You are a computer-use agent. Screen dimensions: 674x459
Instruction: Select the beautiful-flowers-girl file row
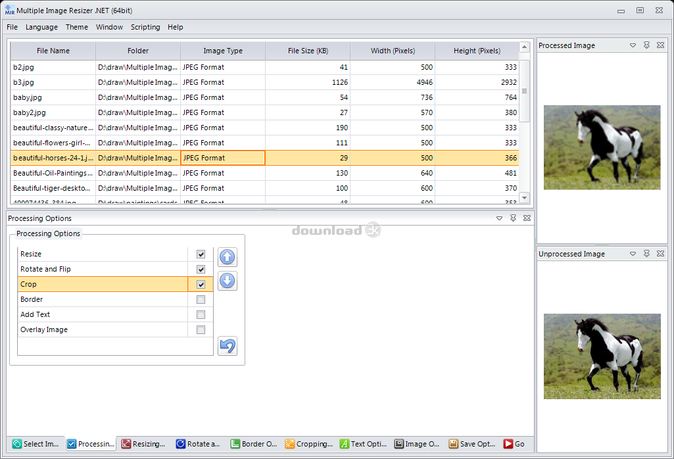[265, 143]
